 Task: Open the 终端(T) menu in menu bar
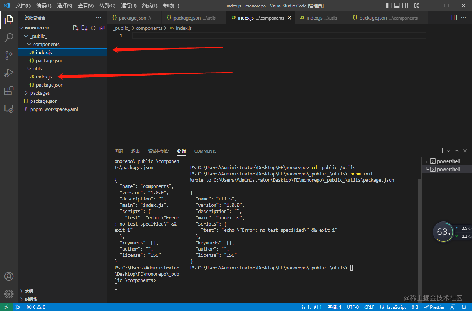(149, 6)
